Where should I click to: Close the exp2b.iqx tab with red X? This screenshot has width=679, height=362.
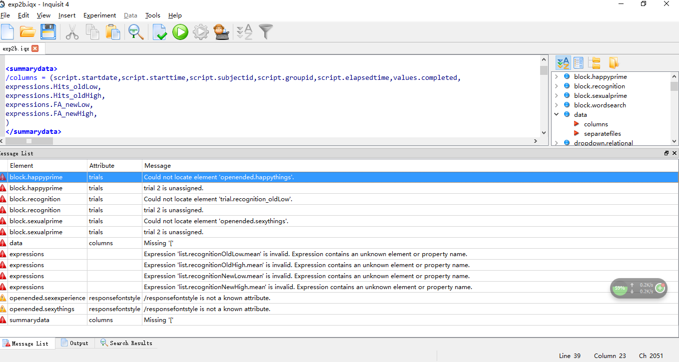pyautogui.click(x=35, y=48)
